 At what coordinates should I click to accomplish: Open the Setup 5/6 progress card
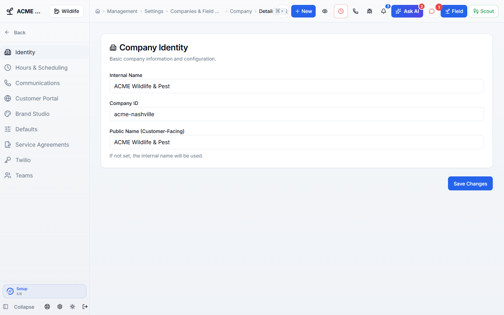click(44, 291)
